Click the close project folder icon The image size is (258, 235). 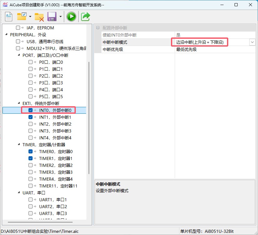[x=39, y=17]
